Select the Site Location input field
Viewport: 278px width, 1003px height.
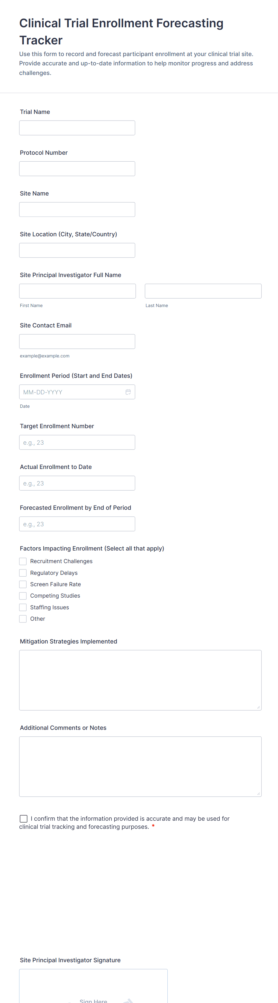tap(77, 250)
